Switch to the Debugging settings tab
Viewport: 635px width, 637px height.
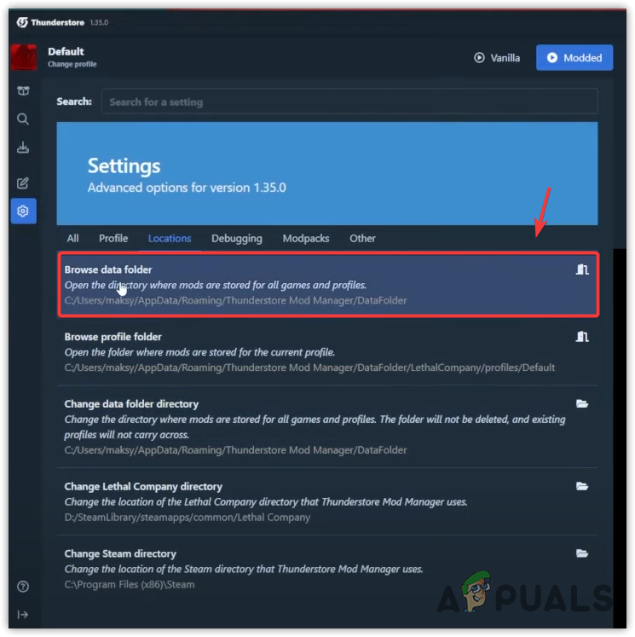(x=237, y=239)
